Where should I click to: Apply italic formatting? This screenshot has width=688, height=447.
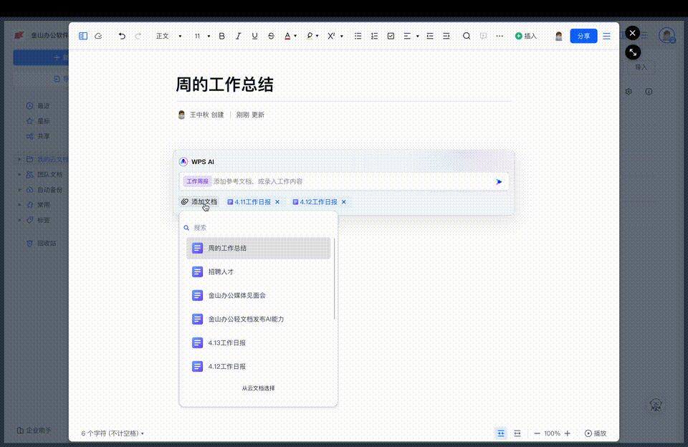(x=238, y=36)
